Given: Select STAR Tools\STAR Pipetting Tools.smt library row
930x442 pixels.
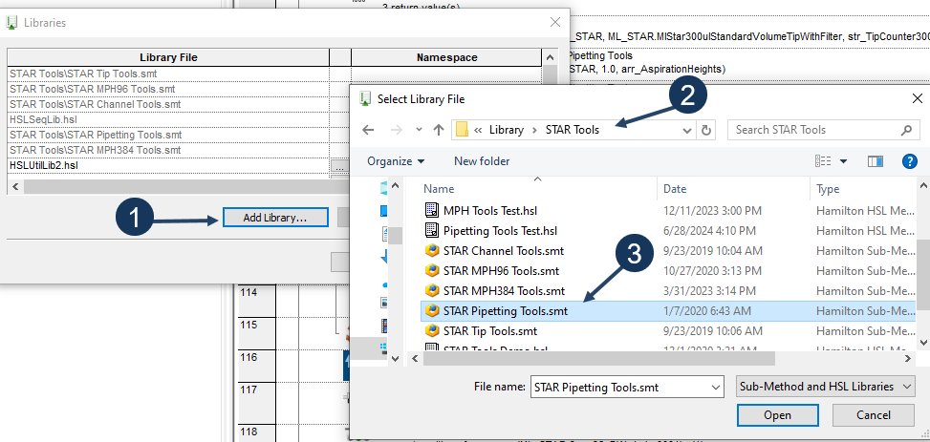Looking at the screenshot, I should 168,136.
